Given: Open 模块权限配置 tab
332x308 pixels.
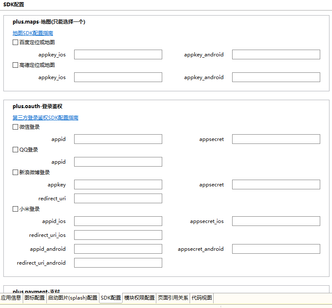Looking at the screenshot, I should click(x=139, y=298).
